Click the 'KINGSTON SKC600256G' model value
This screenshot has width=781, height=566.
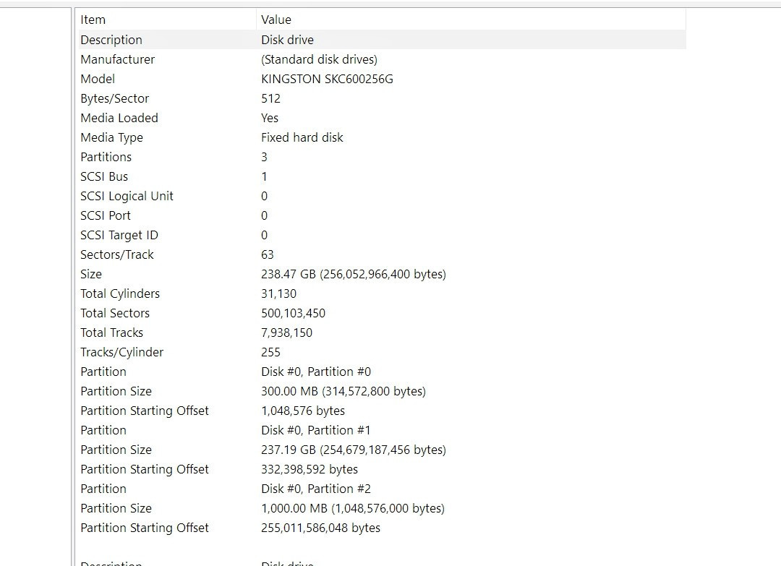pyautogui.click(x=328, y=79)
